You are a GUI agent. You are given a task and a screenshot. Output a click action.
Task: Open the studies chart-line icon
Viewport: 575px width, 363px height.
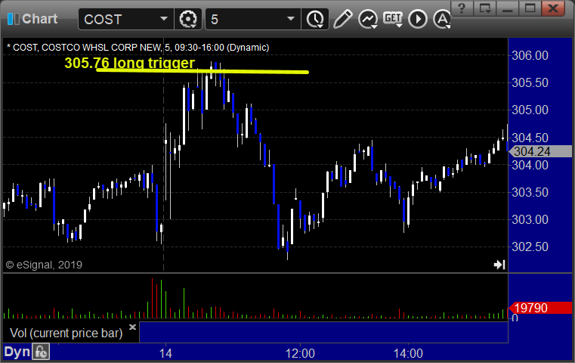click(x=368, y=19)
